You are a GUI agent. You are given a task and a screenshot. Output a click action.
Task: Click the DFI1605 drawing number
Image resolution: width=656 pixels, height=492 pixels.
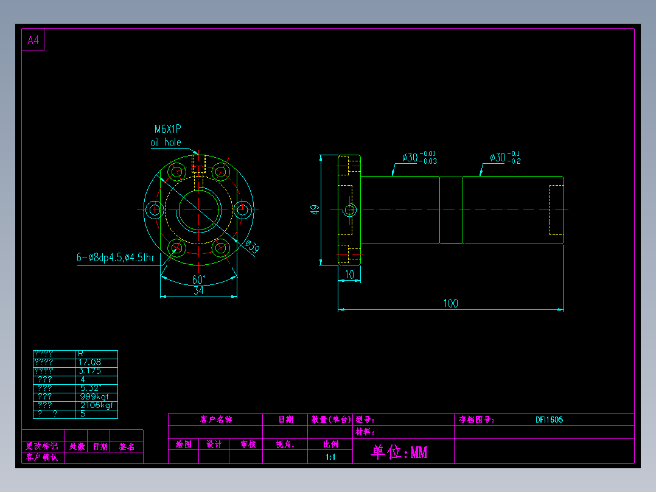(x=550, y=420)
